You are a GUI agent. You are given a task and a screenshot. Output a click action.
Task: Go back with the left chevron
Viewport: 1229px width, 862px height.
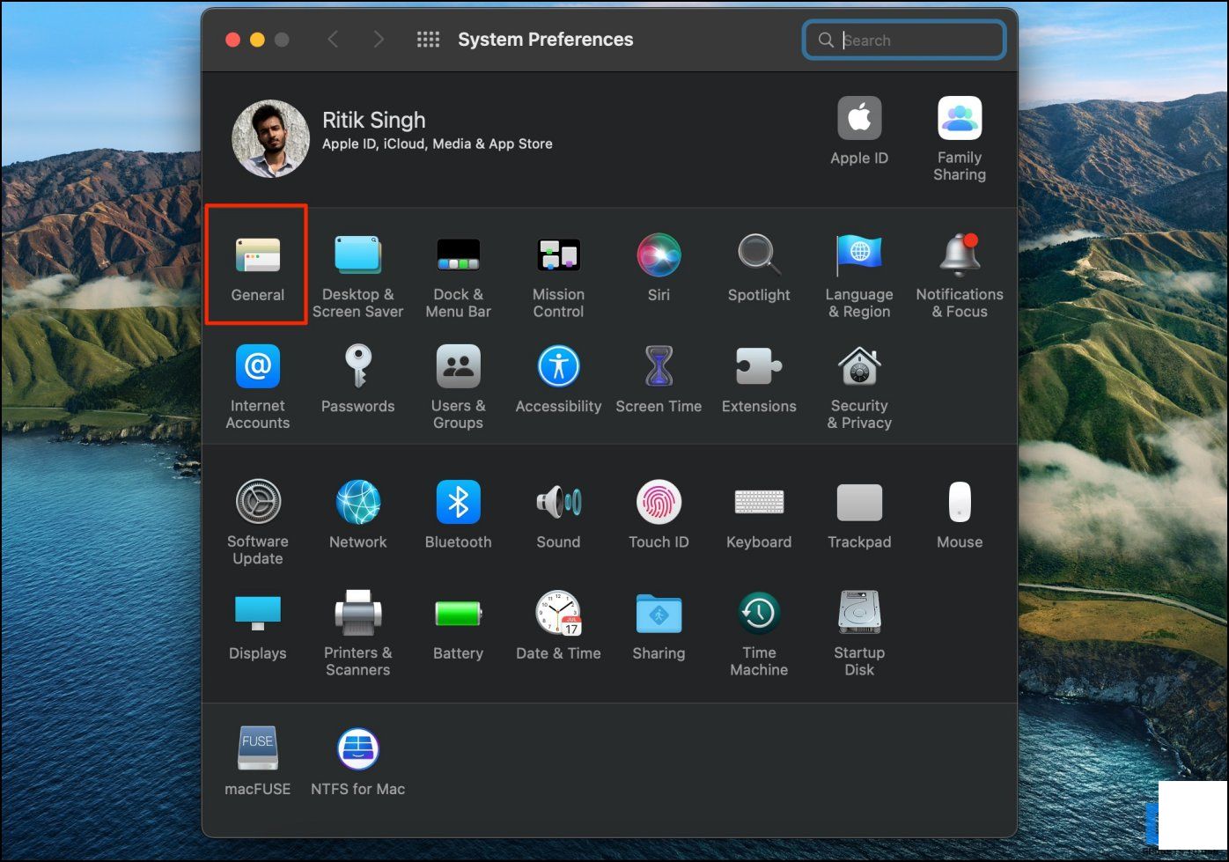tap(333, 40)
